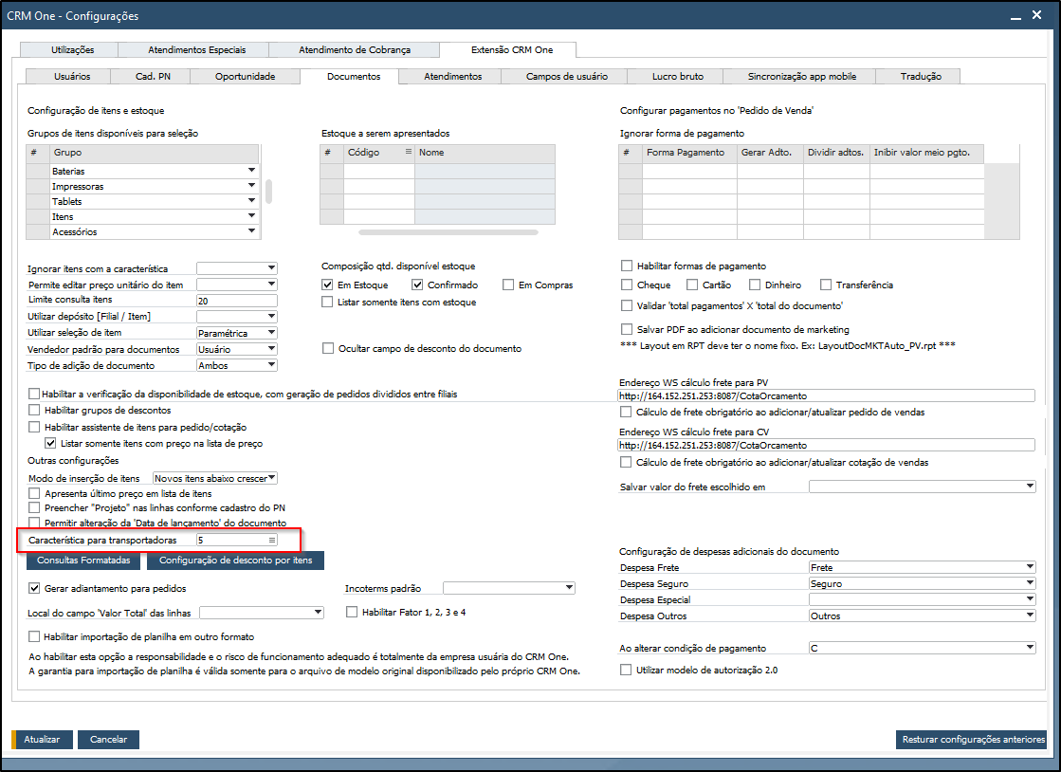Image resolution: width=1061 pixels, height=772 pixels.
Task: Open the Tablets group row dropdown arrow
Action: pyautogui.click(x=251, y=201)
